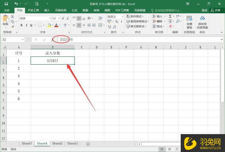
Task: Click the increase decimal icon
Action: point(109,27)
